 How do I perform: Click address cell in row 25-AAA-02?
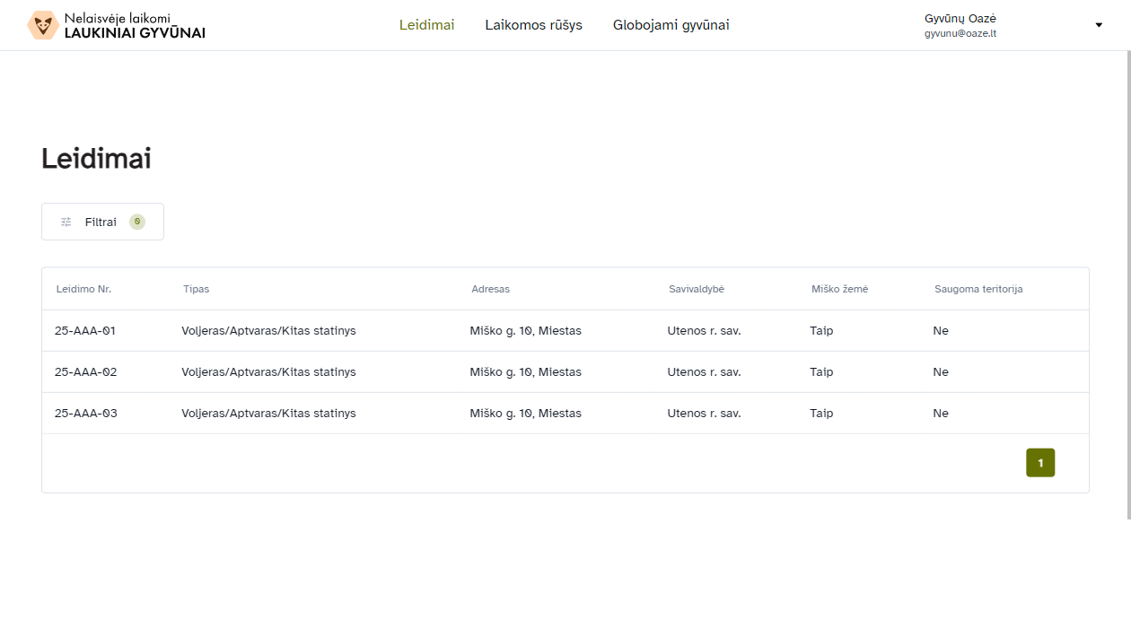coord(525,372)
